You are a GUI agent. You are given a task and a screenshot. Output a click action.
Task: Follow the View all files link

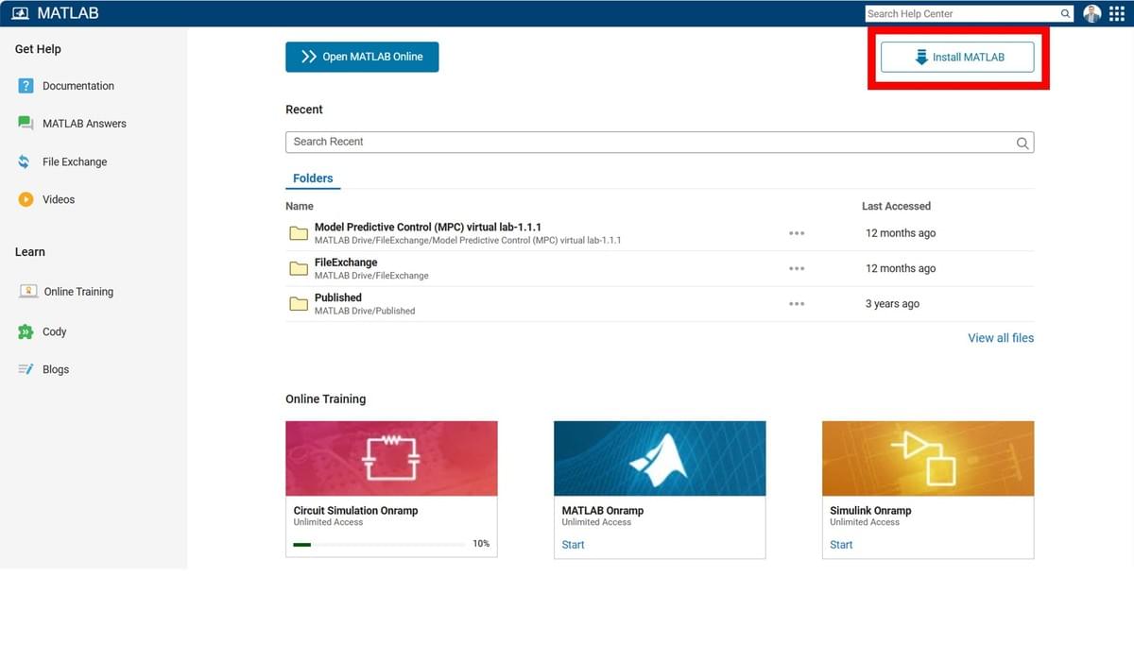pyautogui.click(x=1000, y=338)
